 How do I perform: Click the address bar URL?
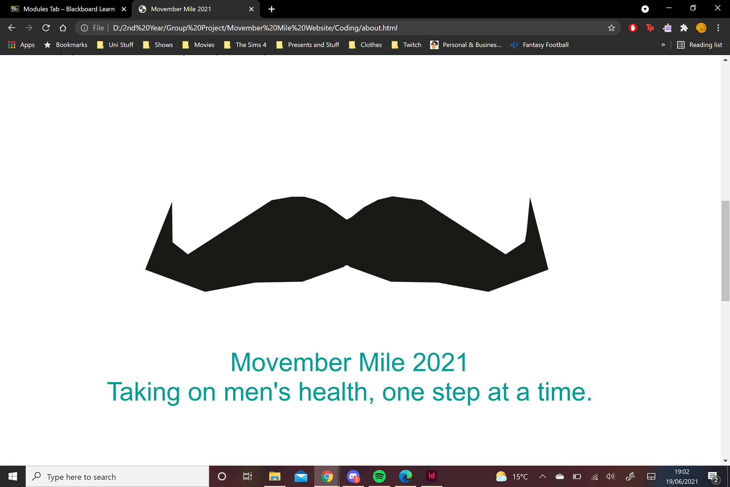(255, 28)
